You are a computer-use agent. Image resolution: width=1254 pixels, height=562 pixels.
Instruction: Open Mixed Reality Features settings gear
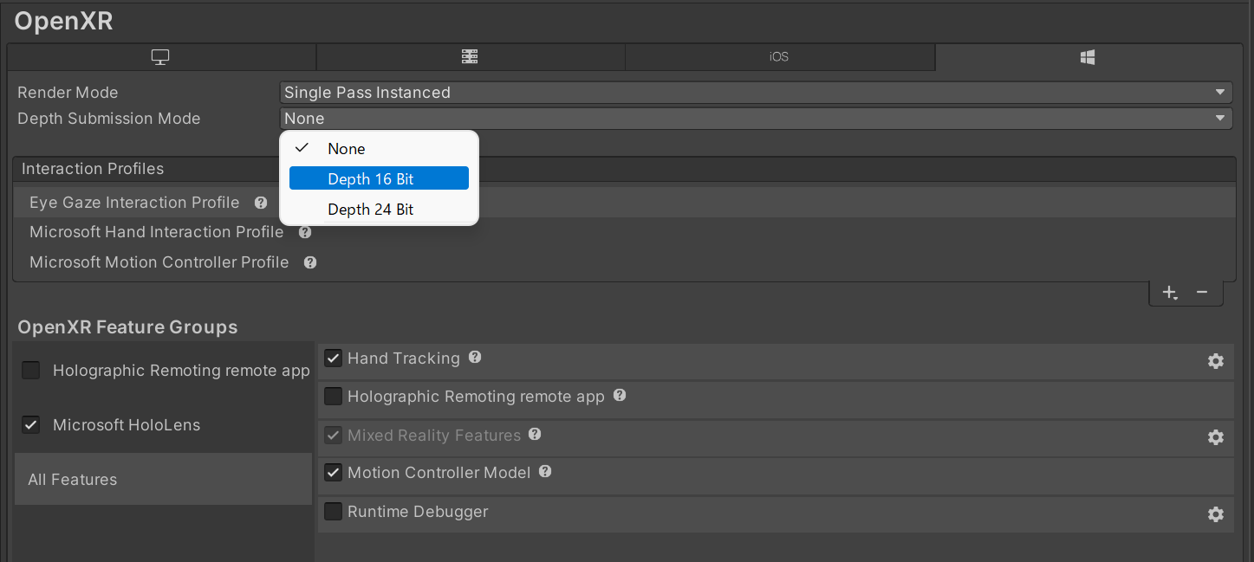pyautogui.click(x=1216, y=437)
